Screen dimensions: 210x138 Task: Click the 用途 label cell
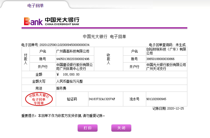(39, 88)
